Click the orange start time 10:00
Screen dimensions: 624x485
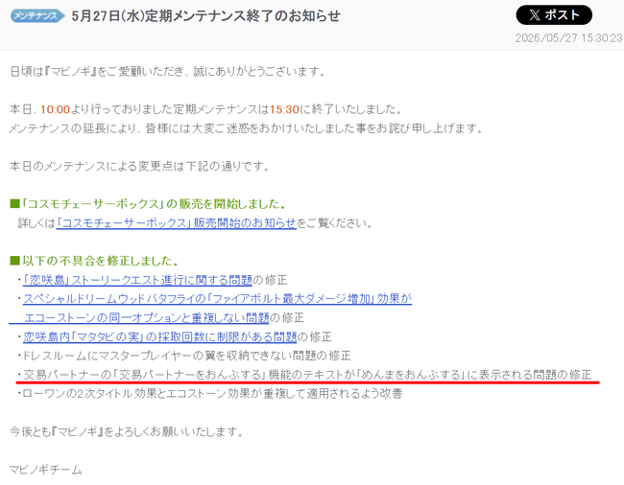pyautogui.click(x=56, y=109)
